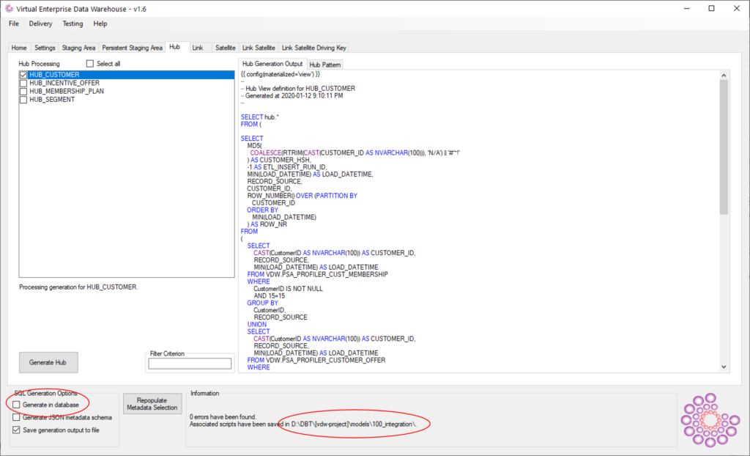Open the Testing menu
The image size is (750, 456).
[73, 23]
